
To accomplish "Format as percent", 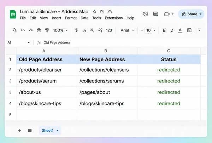I will click(x=84, y=30).
